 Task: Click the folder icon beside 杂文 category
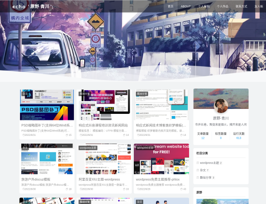tap(198, 170)
